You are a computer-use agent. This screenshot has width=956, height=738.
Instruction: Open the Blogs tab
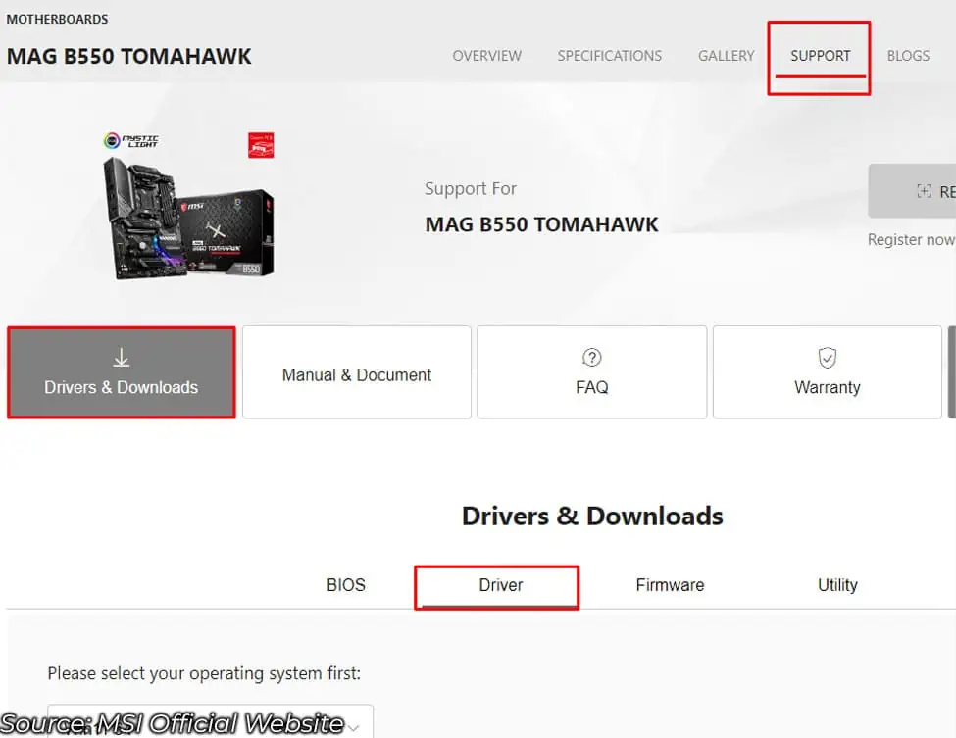tap(908, 56)
